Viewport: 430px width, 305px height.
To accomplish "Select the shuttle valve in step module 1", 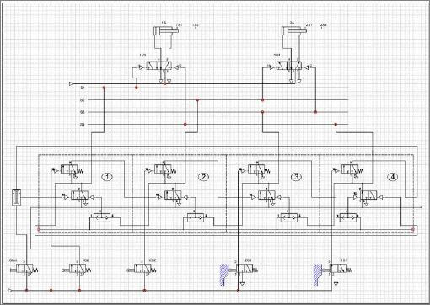I will [102, 217].
